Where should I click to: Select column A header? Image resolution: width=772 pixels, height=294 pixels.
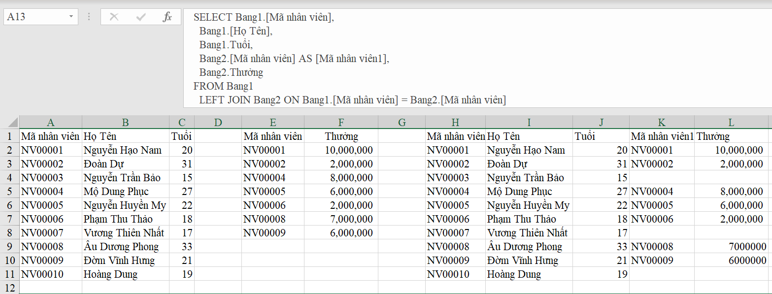(x=50, y=123)
